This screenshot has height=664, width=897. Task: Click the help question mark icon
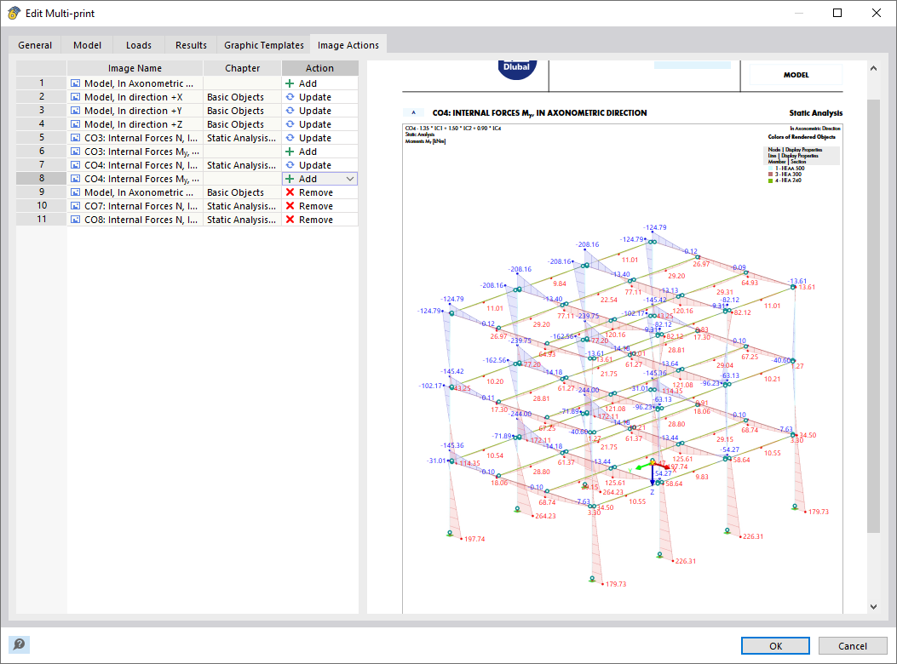pos(19,644)
